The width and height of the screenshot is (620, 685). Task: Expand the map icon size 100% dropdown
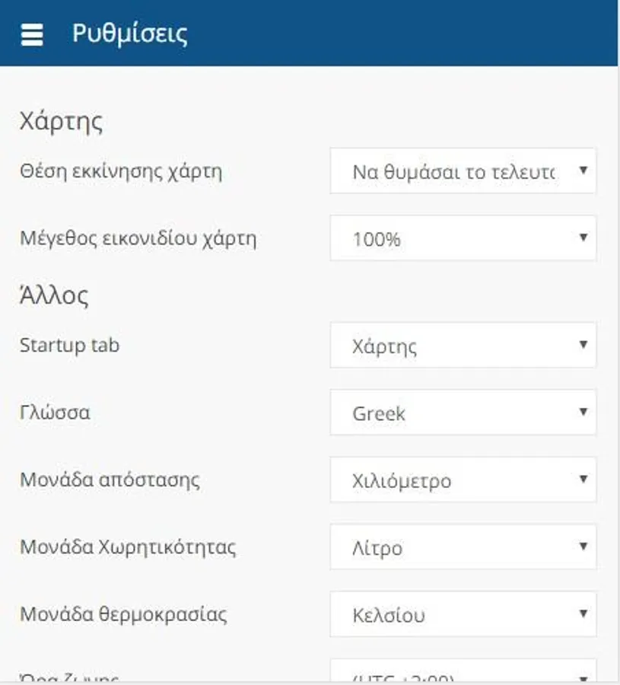463,238
